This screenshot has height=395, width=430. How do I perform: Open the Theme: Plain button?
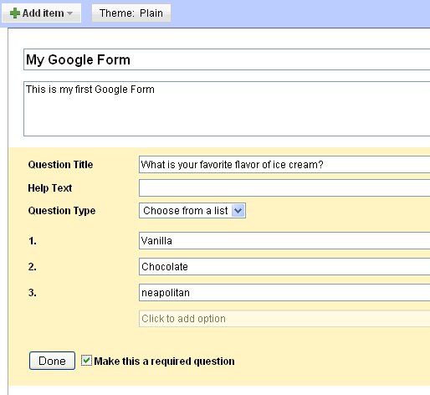pos(131,13)
